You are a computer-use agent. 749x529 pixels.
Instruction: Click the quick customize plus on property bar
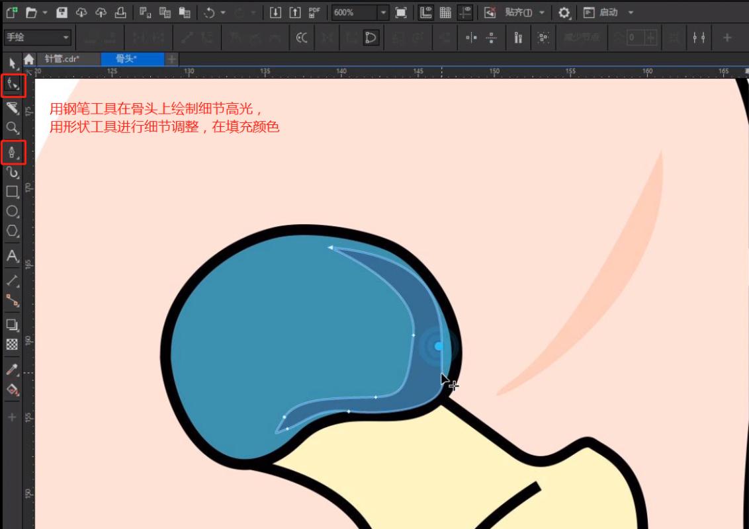(x=727, y=37)
